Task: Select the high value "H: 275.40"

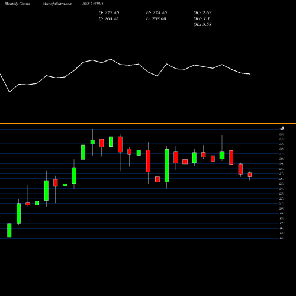Action: [x=156, y=13]
